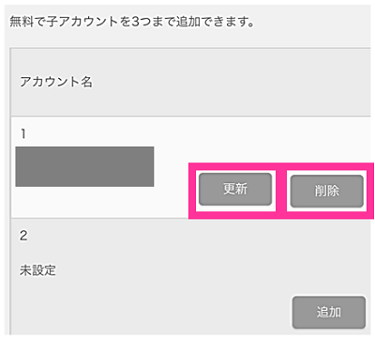The image size is (375, 340).
Task: Select the row number 2 label
Action: pyautogui.click(x=23, y=236)
